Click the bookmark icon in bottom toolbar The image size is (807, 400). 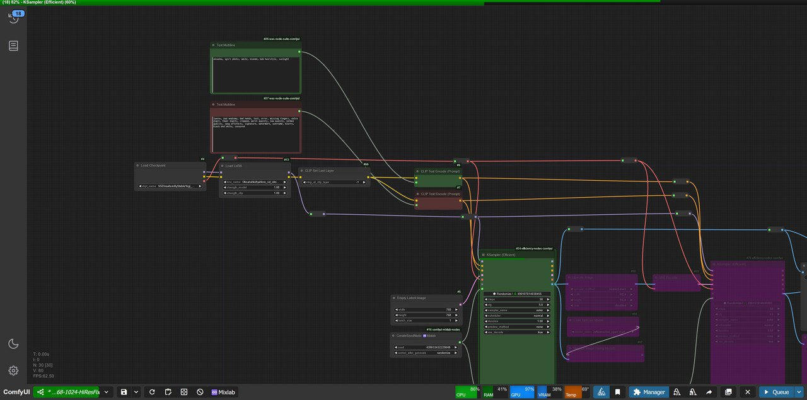pyautogui.click(x=618, y=392)
